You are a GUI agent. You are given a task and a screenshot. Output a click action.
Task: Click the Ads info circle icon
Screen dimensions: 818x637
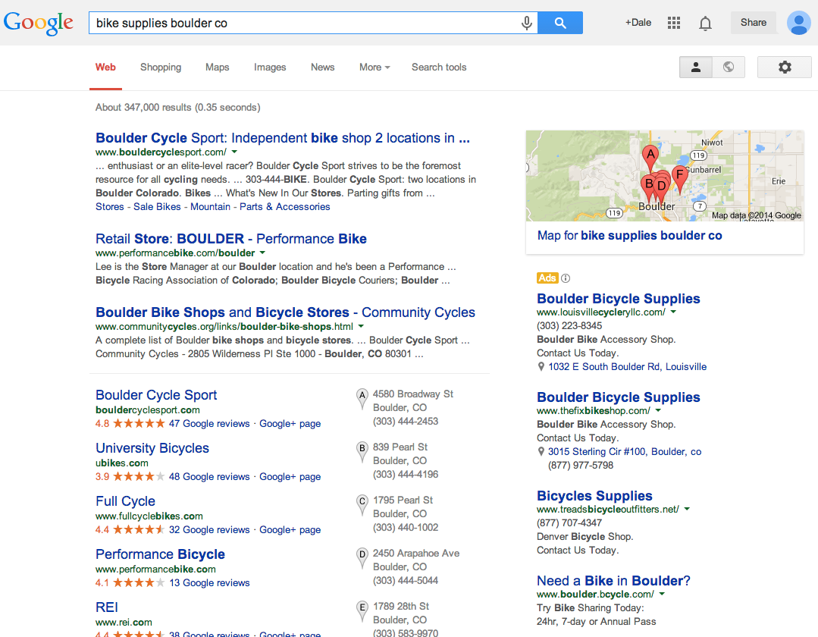(566, 278)
